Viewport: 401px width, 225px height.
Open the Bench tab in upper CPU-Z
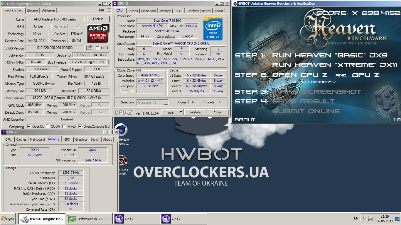coord(206,11)
